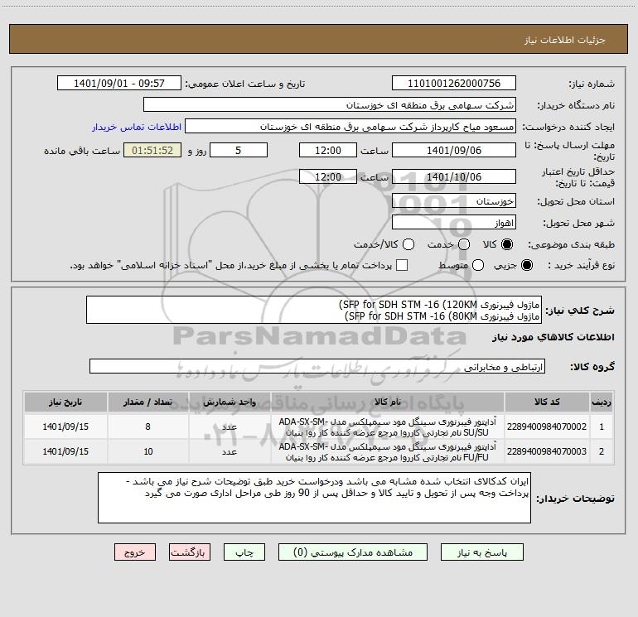Click the بازگشت back button
Screen dimensions: 638x617
[190, 552]
